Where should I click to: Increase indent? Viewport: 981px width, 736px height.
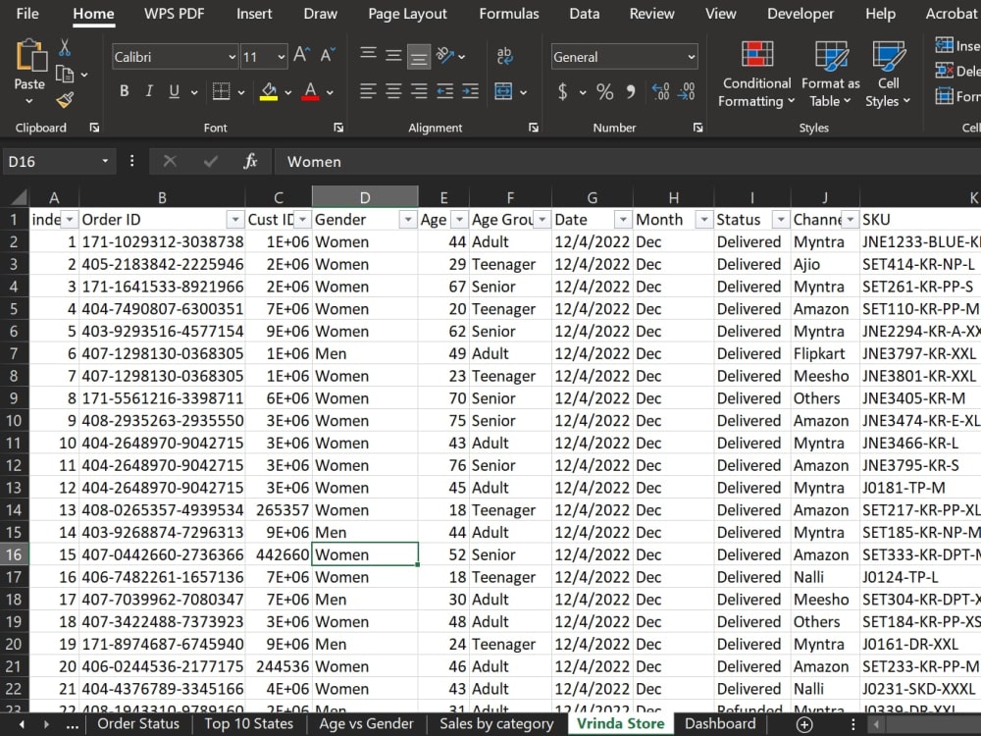(470, 91)
